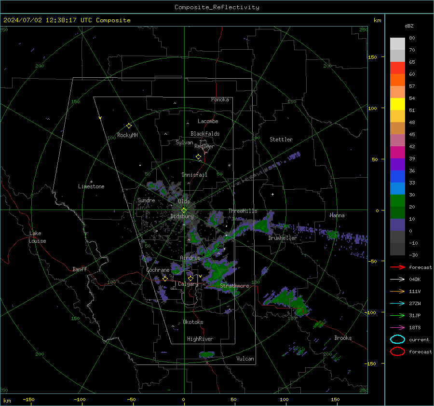Click the yellow diamond marker beside RockyMH
Image resolution: width=434 pixels, height=406 pixels.
pos(129,126)
